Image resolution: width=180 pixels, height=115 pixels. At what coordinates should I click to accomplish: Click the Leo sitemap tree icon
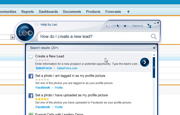(x=150, y=26)
